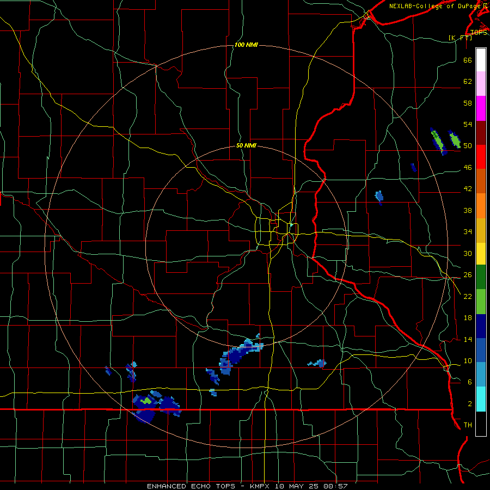
Task: Click the 6 scale label
Action: (x=470, y=382)
